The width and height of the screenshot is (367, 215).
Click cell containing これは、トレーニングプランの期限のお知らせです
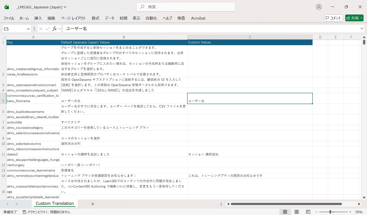click(x=250, y=176)
